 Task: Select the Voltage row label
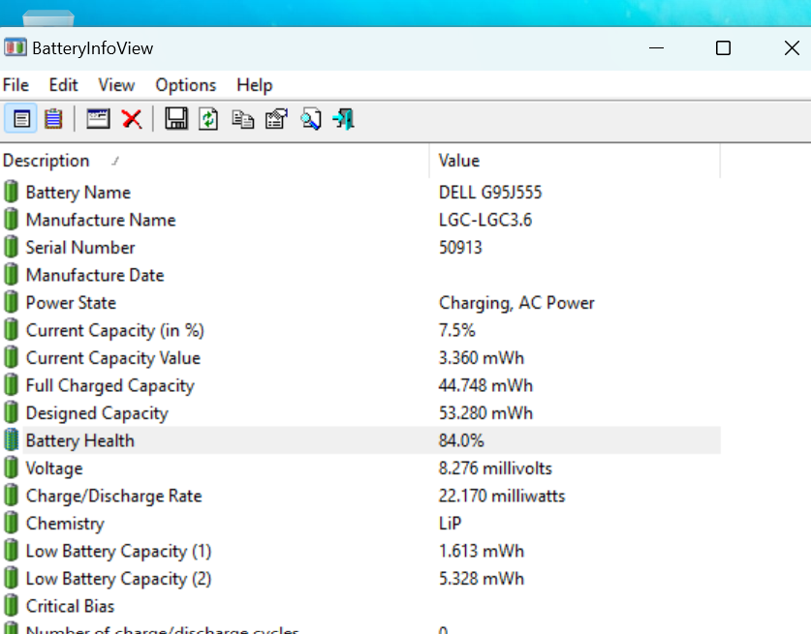coord(54,468)
